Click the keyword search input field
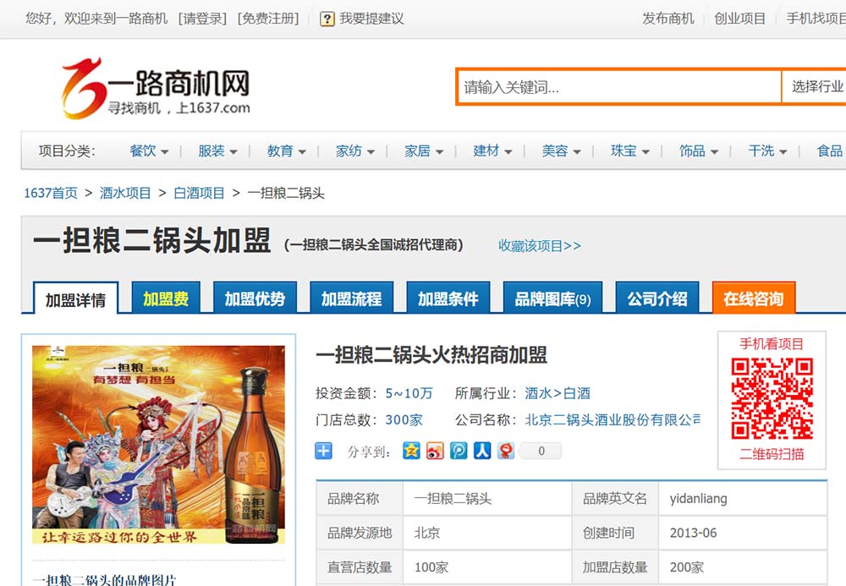The height and width of the screenshot is (586, 846). [618, 87]
